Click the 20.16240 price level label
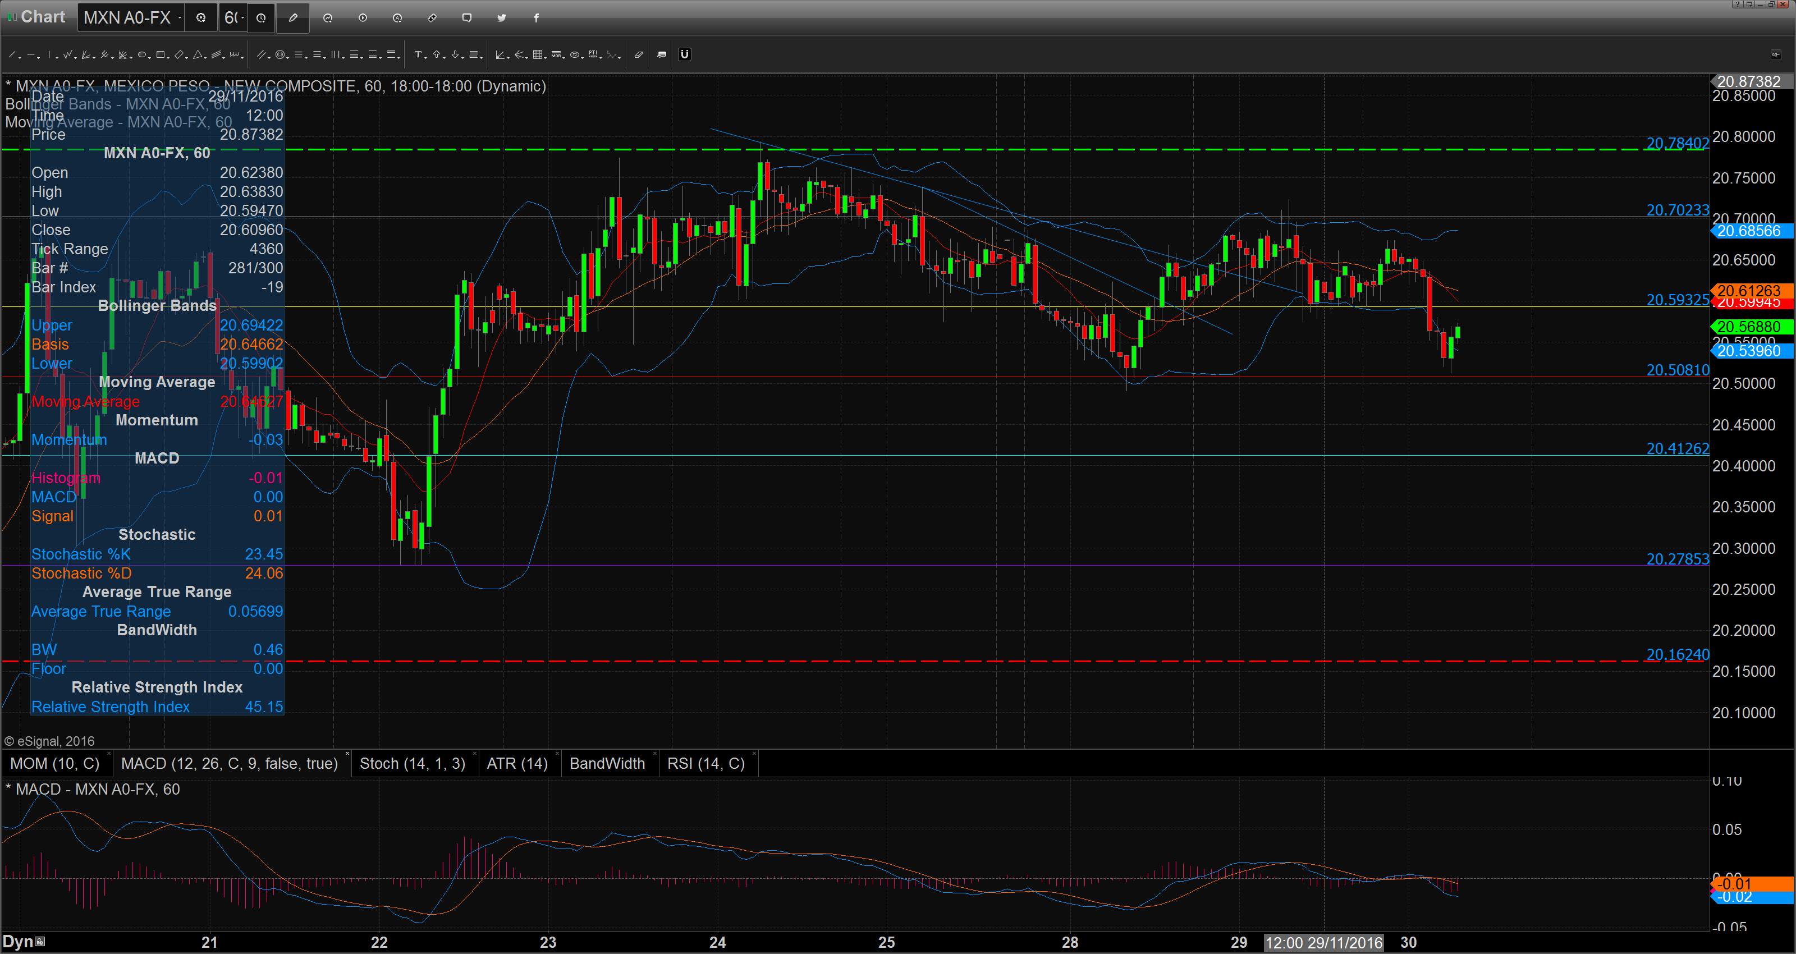The height and width of the screenshot is (954, 1796). [1678, 655]
